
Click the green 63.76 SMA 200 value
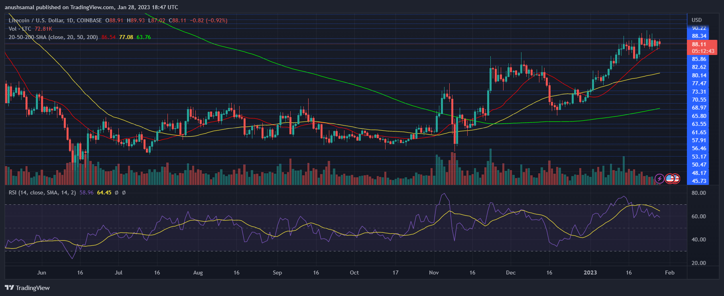144,37
